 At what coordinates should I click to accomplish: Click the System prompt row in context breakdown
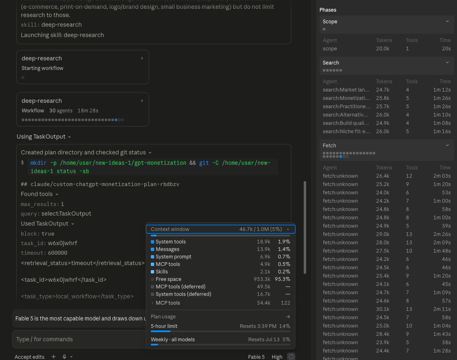click(x=220, y=257)
